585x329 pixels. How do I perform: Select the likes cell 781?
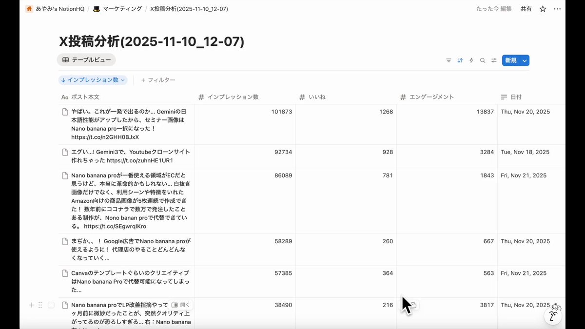coord(346,201)
